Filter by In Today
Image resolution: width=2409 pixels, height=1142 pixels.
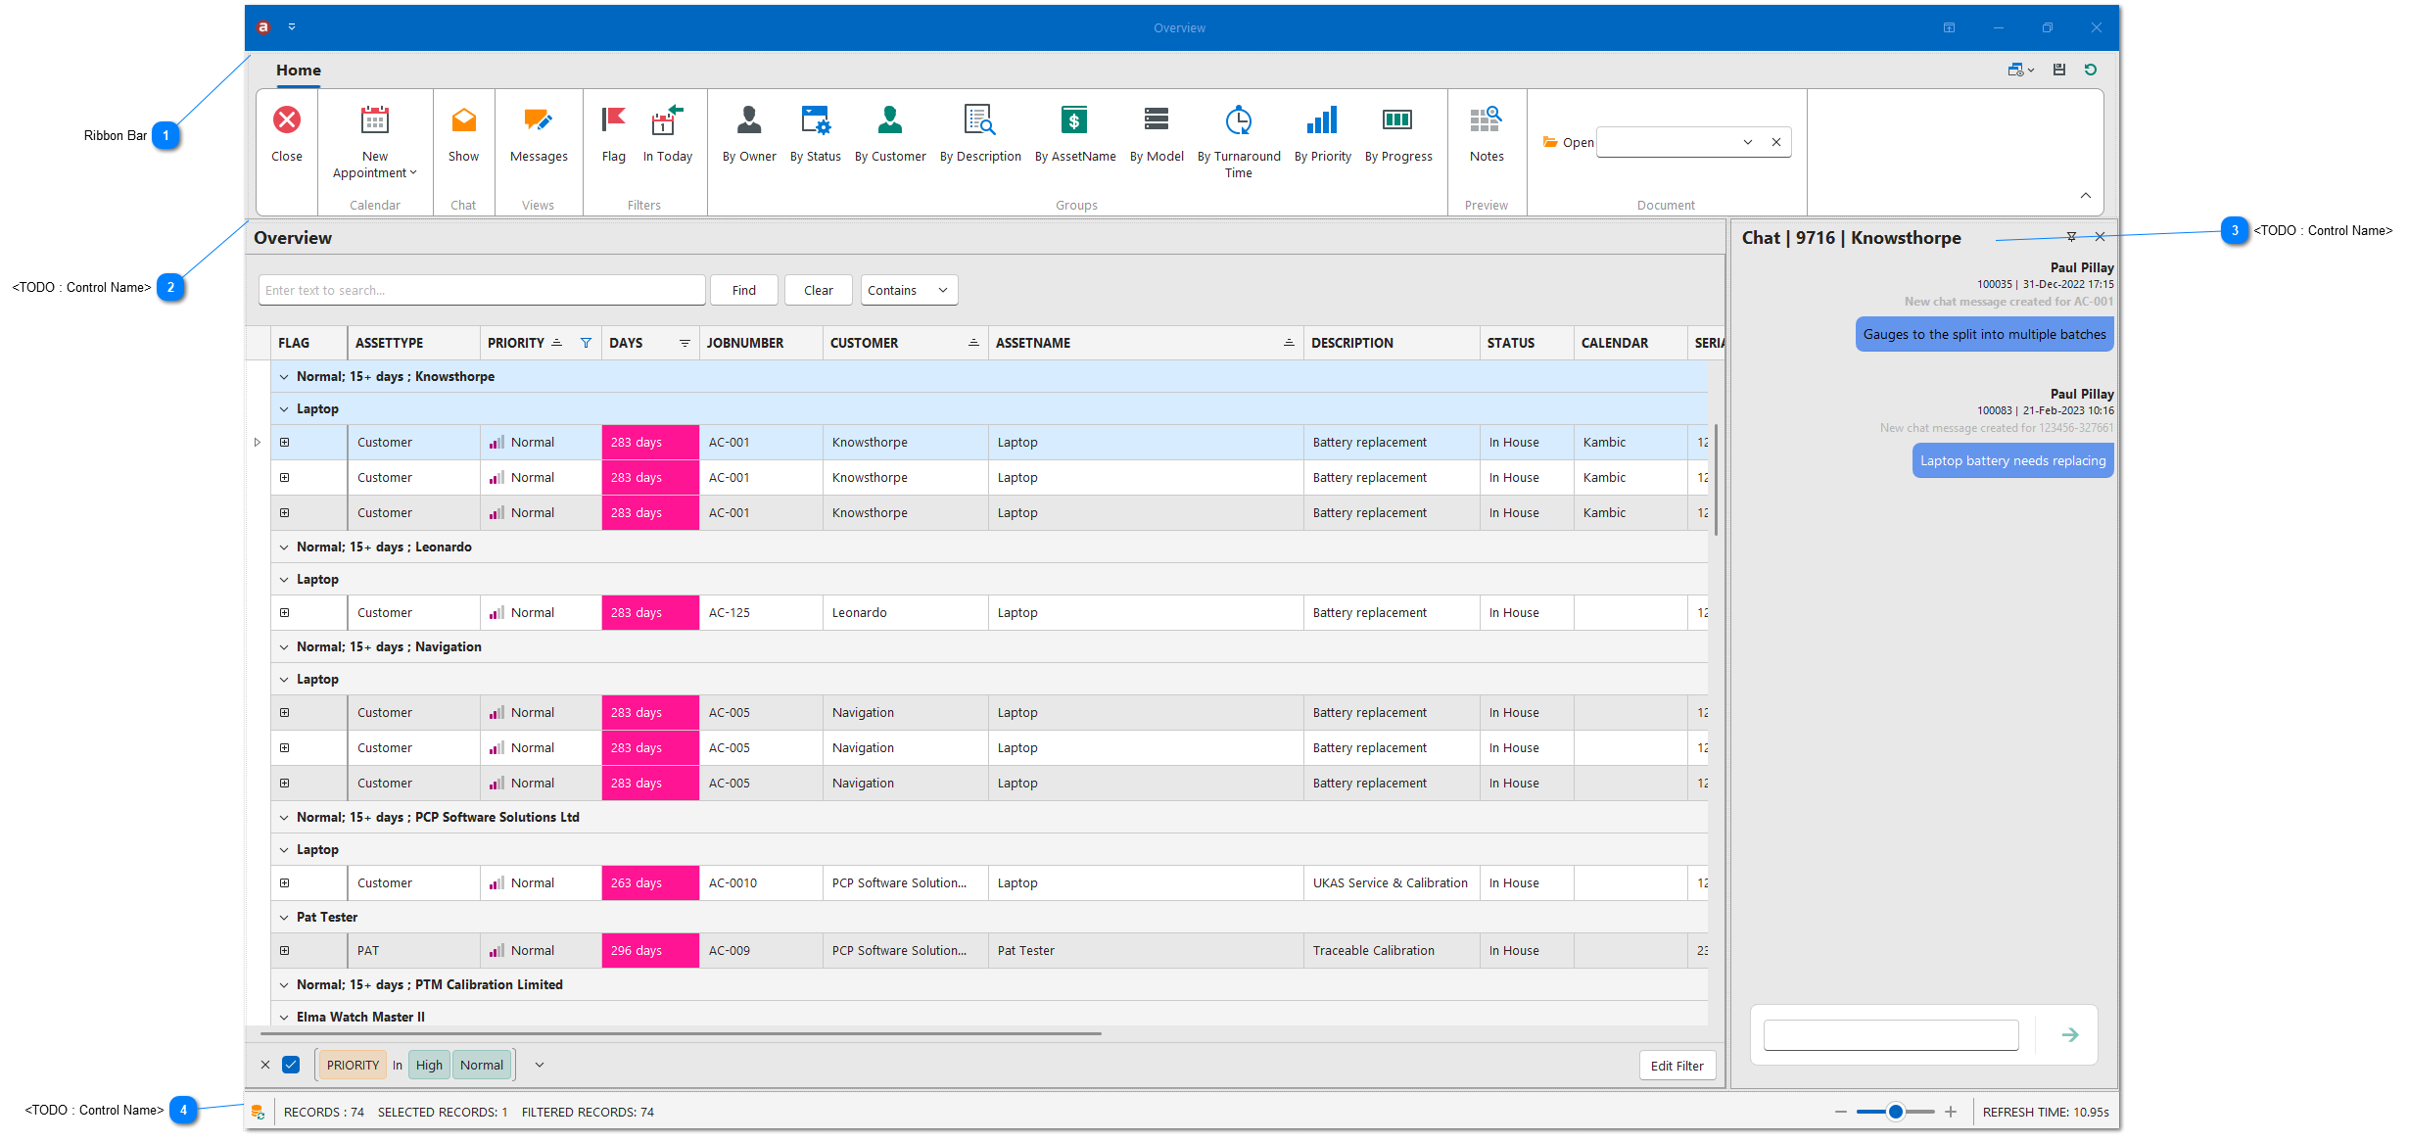click(x=668, y=134)
